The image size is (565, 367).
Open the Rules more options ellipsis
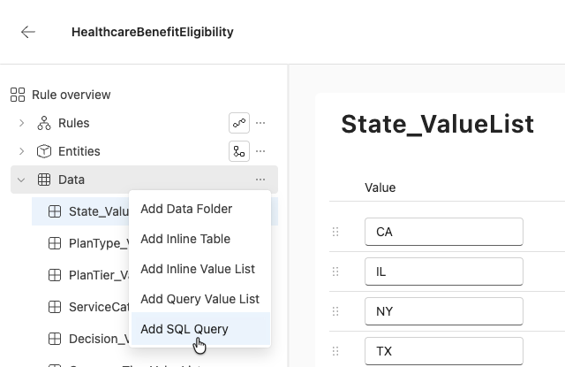260,123
